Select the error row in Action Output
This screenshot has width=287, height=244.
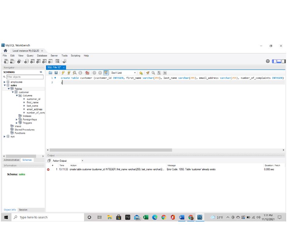(166, 170)
